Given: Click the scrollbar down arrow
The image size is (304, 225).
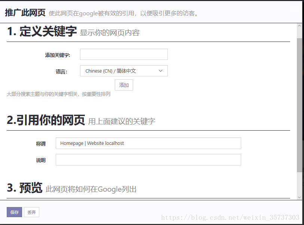Looking at the screenshot, I should 300,197.
